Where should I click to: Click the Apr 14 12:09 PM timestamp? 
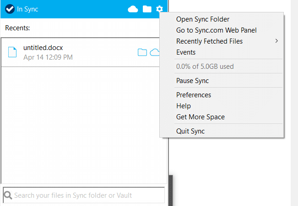click(x=48, y=57)
